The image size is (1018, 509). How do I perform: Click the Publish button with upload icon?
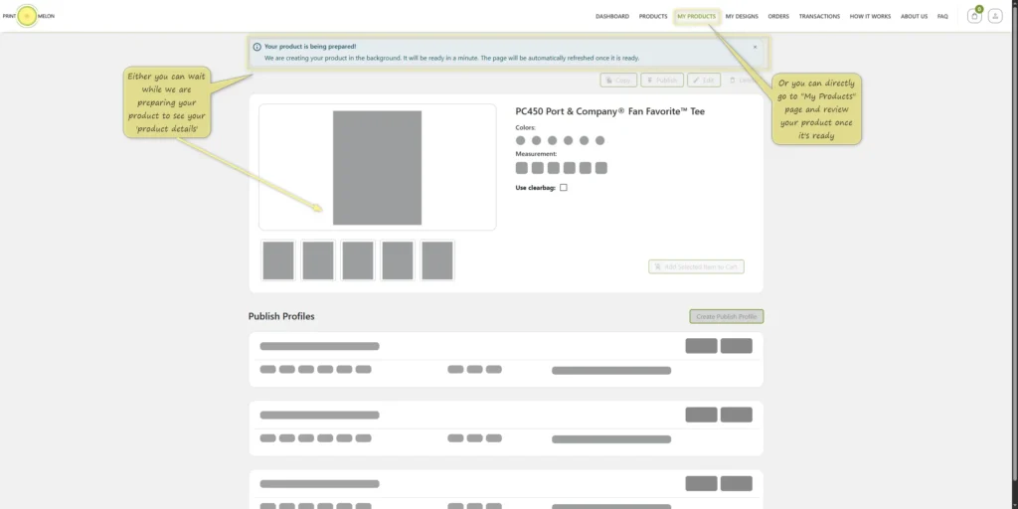pos(661,81)
